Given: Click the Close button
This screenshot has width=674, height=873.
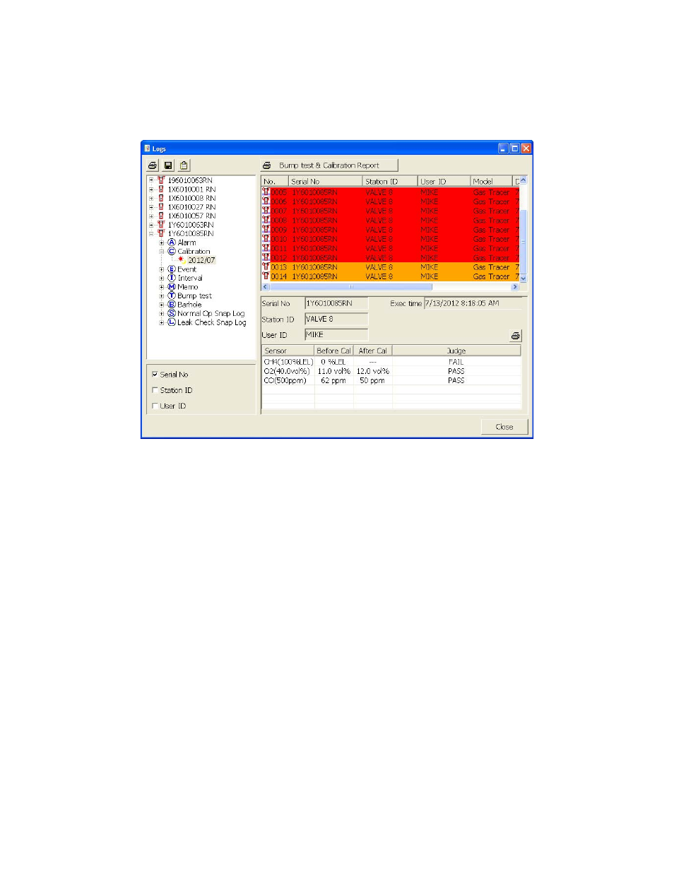Looking at the screenshot, I should tap(504, 427).
